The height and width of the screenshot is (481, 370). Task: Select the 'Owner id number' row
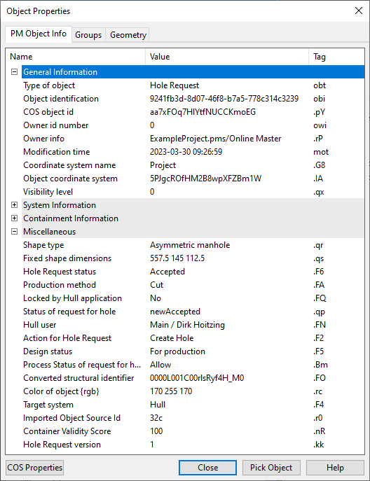coord(193,125)
